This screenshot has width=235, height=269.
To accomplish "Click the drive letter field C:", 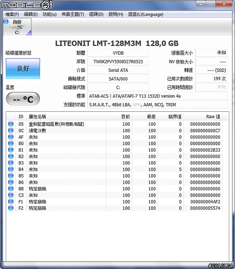I will (118, 87).
